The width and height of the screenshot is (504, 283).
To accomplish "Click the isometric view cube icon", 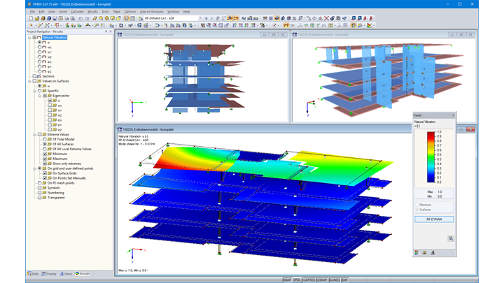I will 220,25.
